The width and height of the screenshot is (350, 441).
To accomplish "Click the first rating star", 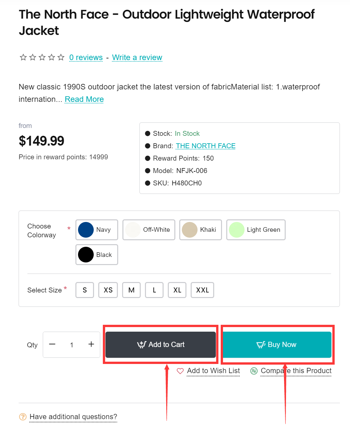I will pyautogui.click(x=23, y=57).
